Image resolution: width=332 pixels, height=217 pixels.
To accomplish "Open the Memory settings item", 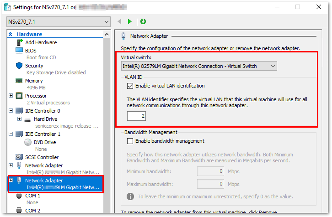I will point(34,81).
